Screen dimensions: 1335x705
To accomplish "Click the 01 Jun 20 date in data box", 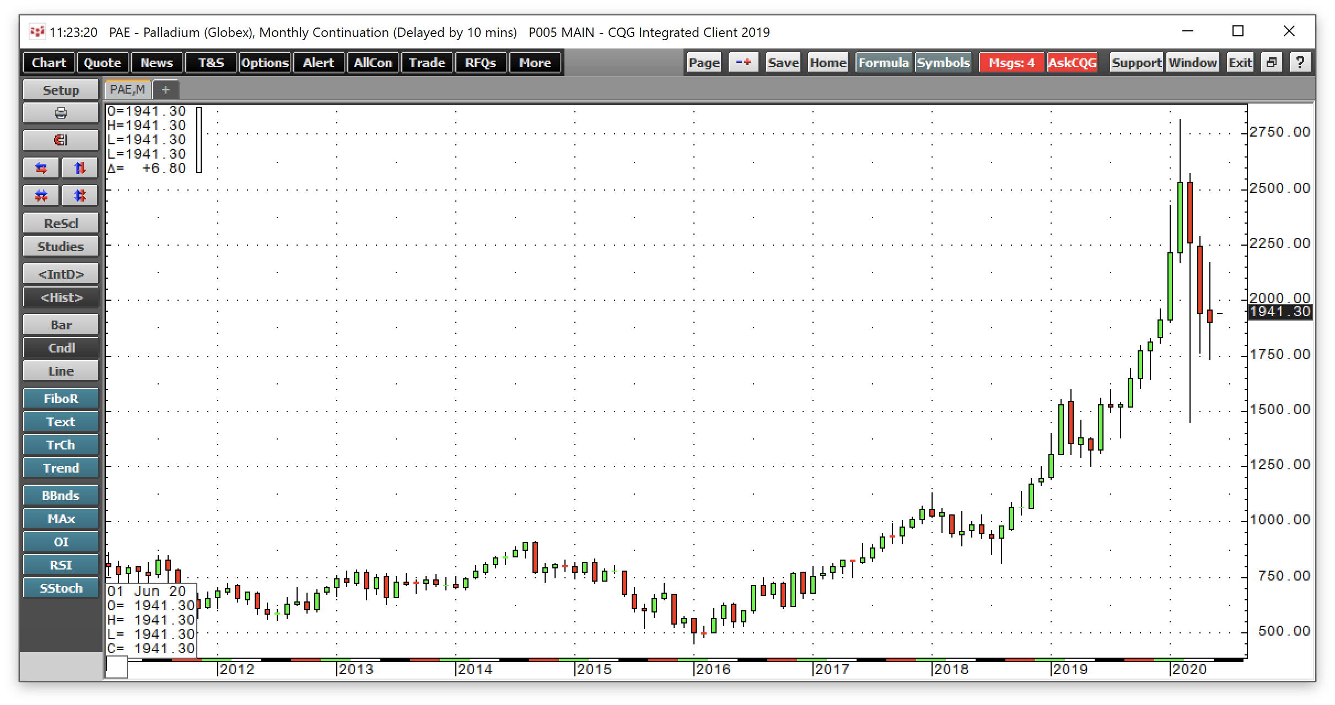I will point(147,591).
